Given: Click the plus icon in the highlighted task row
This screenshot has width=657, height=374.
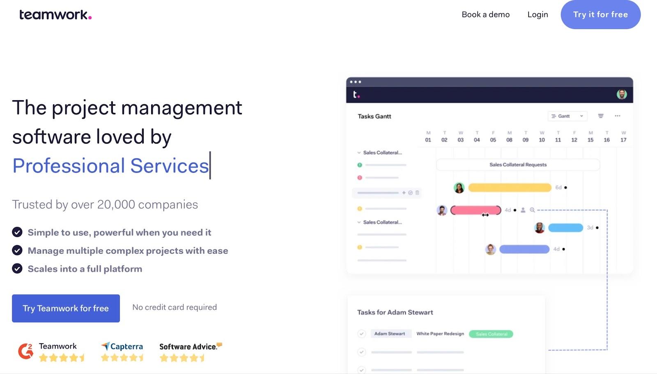Looking at the screenshot, I should click(x=404, y=193).
